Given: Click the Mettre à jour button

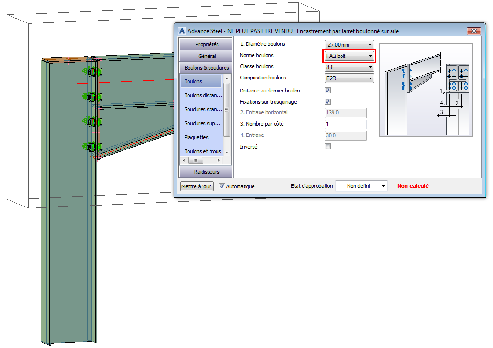Looking at the screenshot, I should (196, 186).
